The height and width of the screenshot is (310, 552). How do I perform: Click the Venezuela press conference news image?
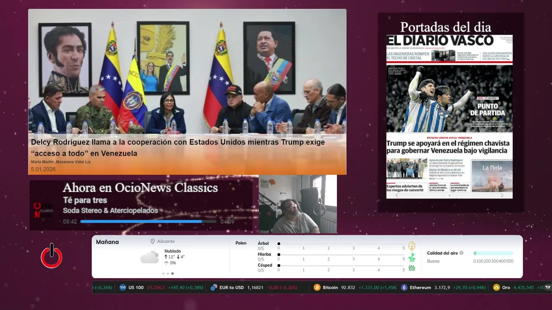point(187,71)
